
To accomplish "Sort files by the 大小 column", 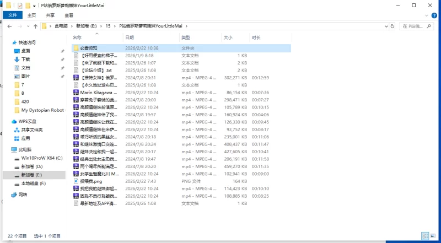I will 228,37.
